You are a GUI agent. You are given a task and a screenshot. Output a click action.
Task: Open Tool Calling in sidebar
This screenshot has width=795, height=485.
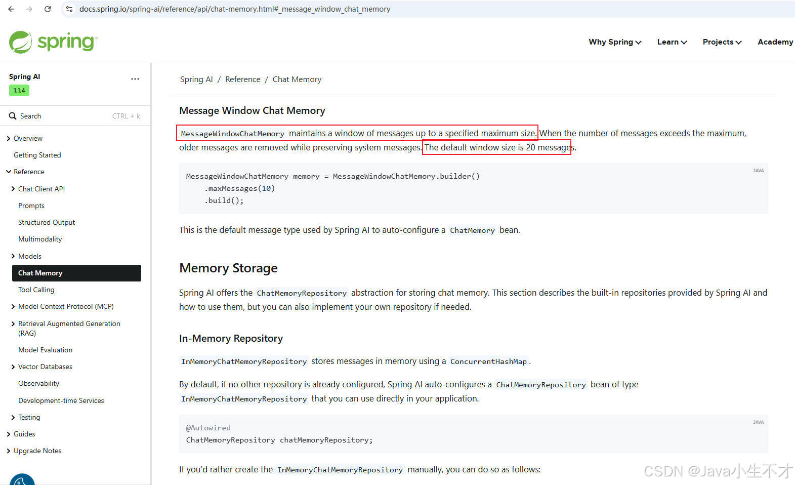click(x=36, y=290)
